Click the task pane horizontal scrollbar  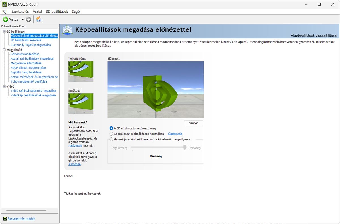26,211
